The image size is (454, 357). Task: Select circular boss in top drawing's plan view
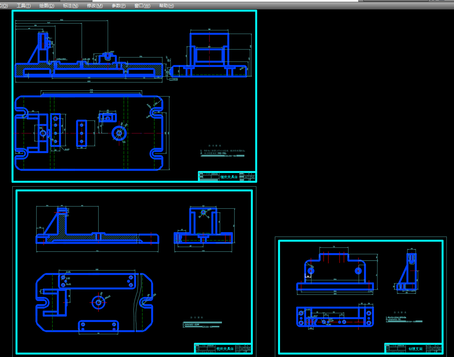119,133
